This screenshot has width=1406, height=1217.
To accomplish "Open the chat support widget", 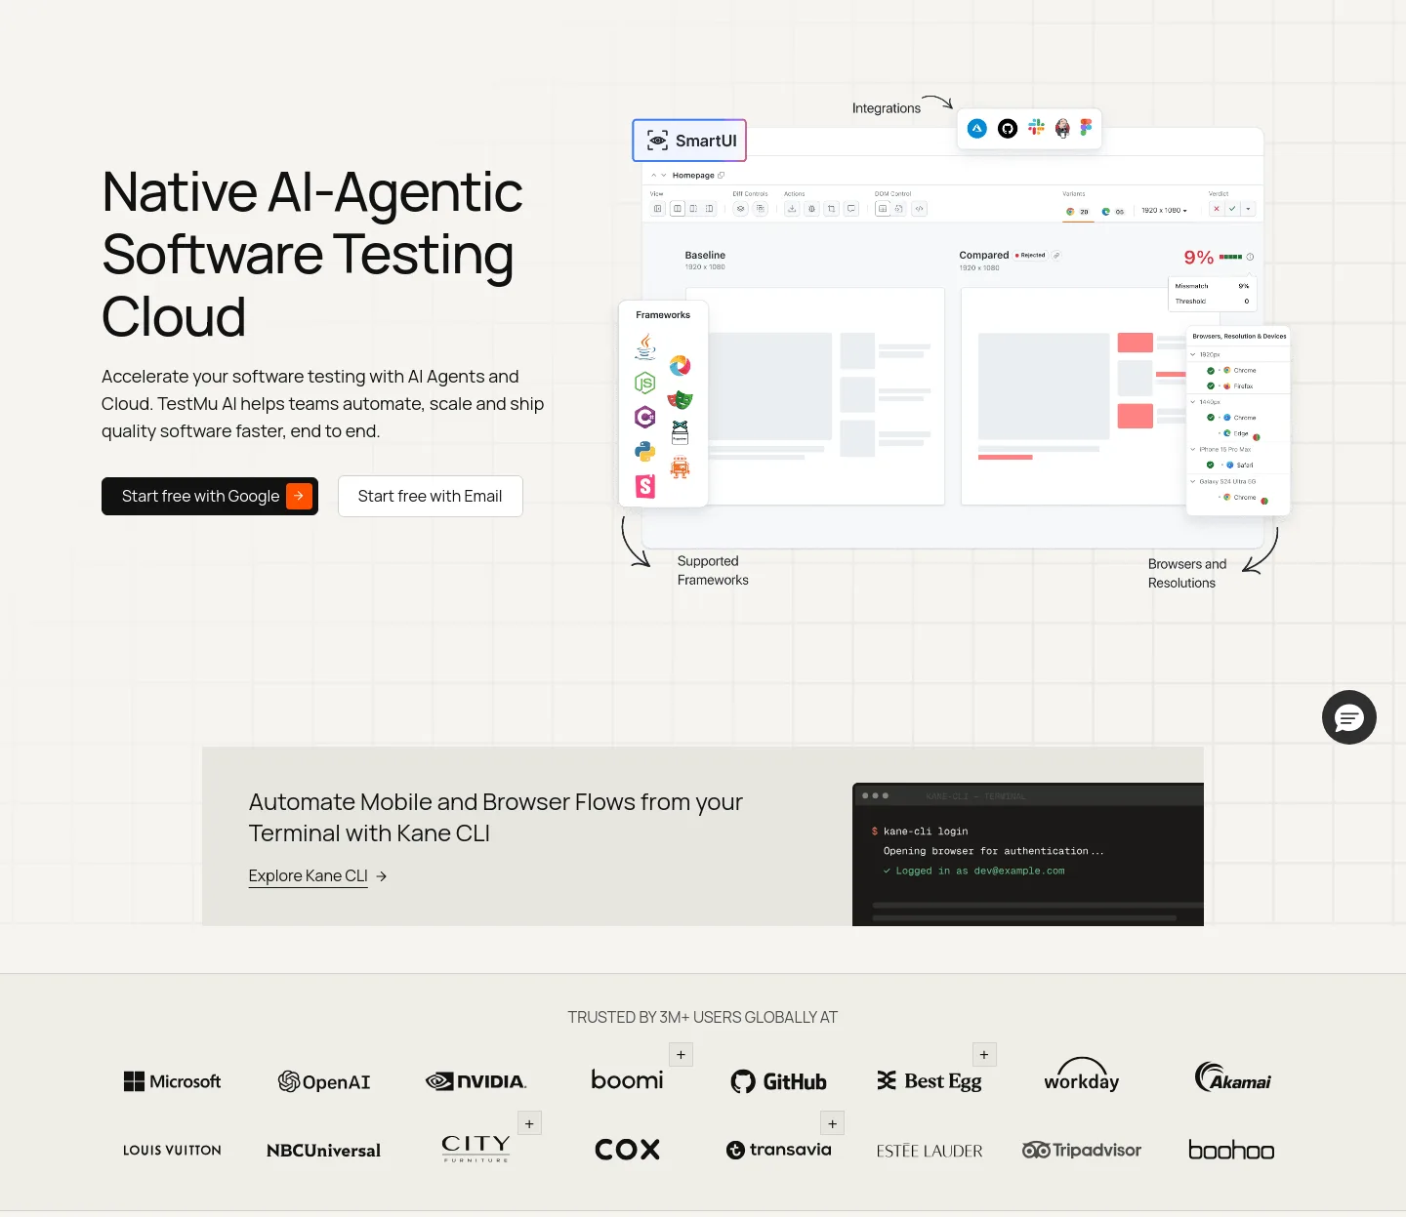I will point(1349,717).
